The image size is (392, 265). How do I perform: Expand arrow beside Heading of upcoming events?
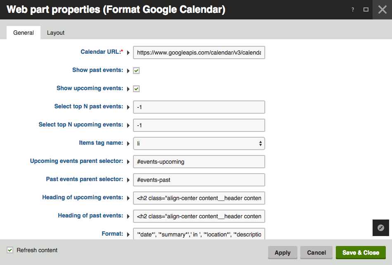pyautogui.click(x=128, y=198)
